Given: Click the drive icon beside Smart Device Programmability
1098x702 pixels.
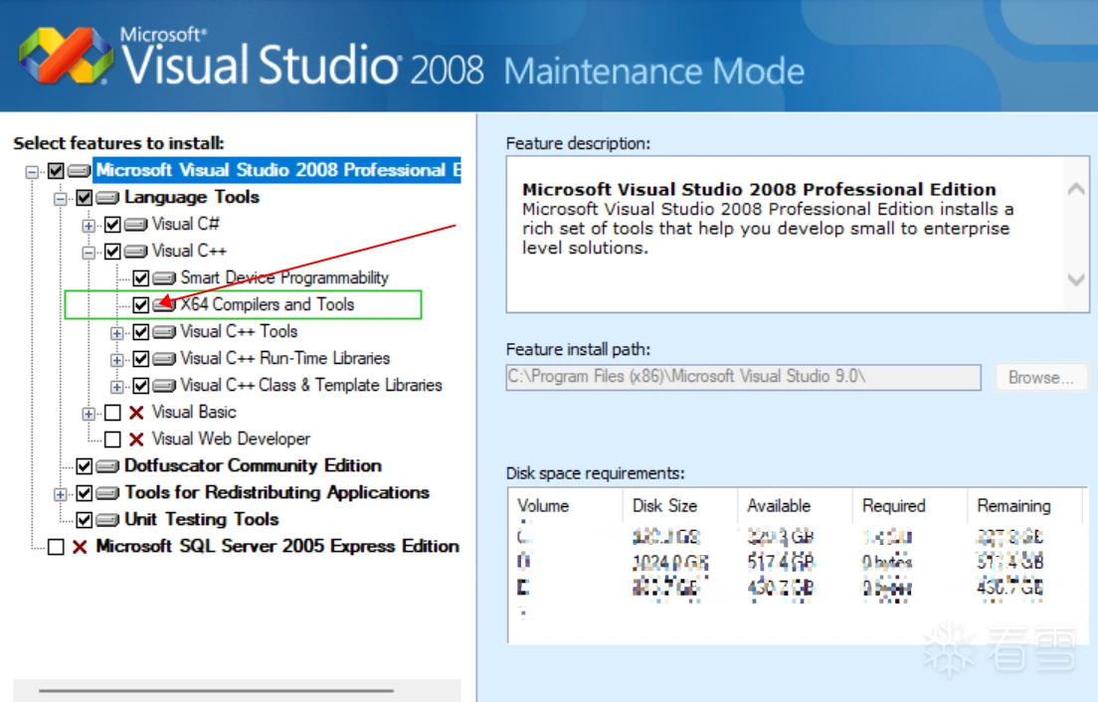Looking at the screenshot, I should pyautogui.click(x=164, y=278).
